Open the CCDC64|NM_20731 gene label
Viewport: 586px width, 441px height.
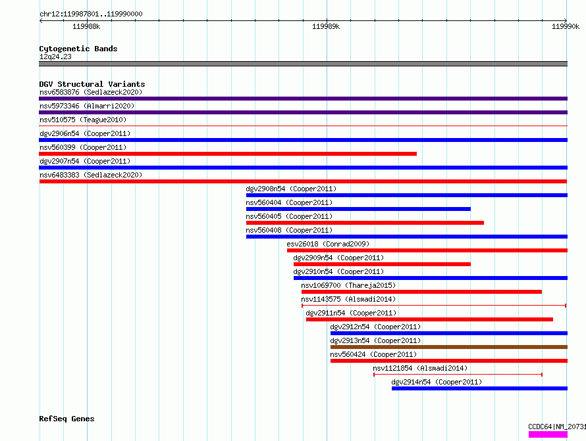pos(557,427)
